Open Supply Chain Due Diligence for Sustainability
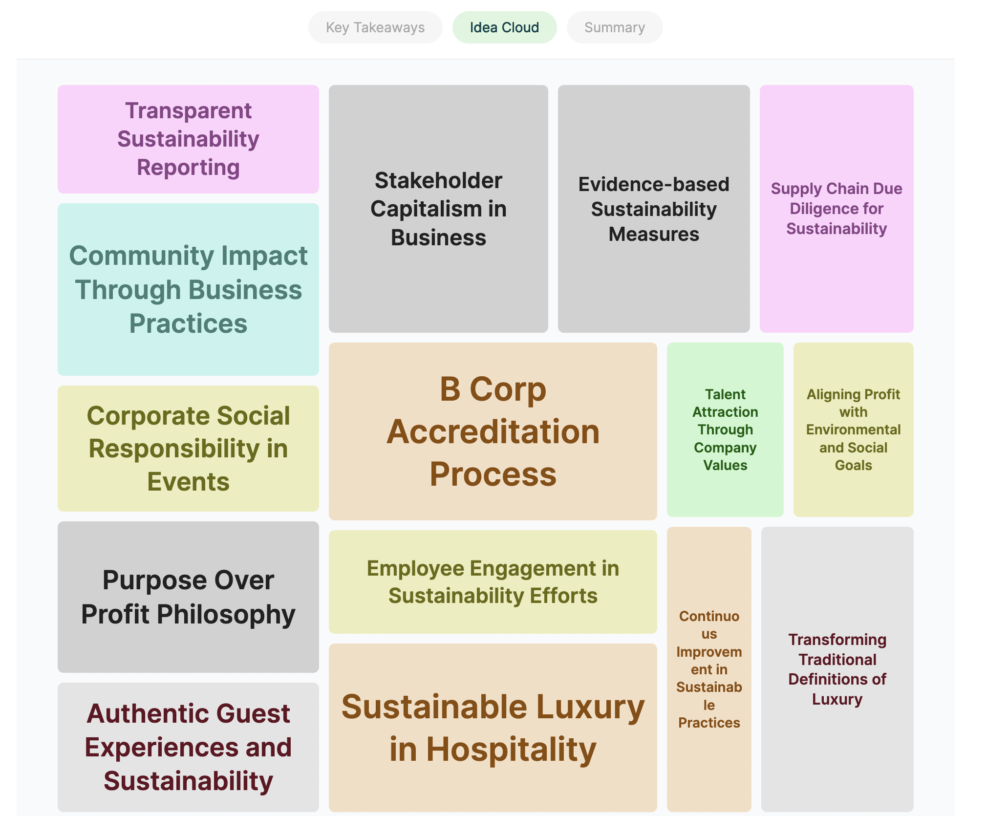Viewport: 987px width, 816px height. tap(837, 209)
